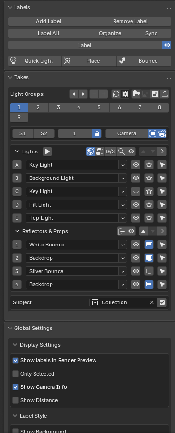
Task: Collapse the Label Style subpanel
Action: [x=15, y=416]
